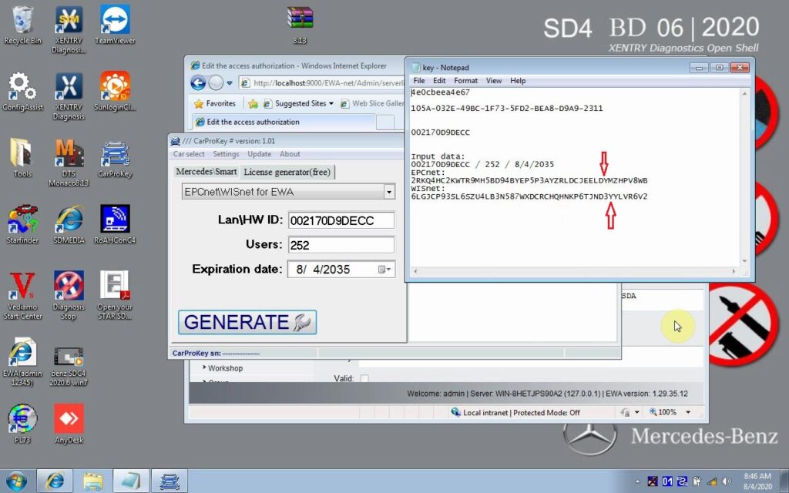Tick the Valid checkbox
This screenshot has height=493, width=789.
[364, 378]
